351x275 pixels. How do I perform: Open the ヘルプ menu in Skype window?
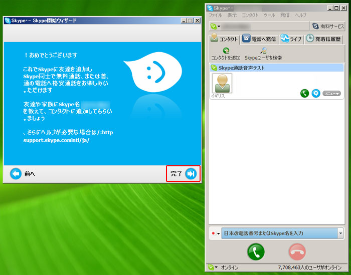click(300, 15)
